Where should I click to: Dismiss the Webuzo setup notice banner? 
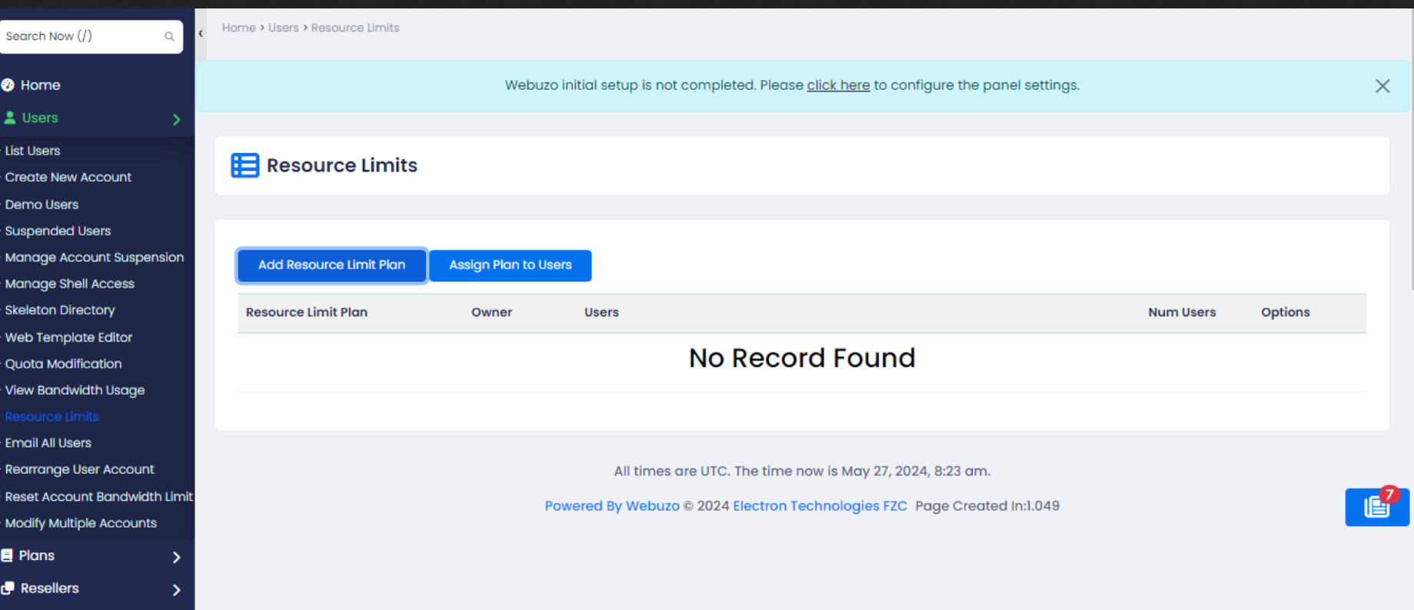click(x=1382, y=86)
